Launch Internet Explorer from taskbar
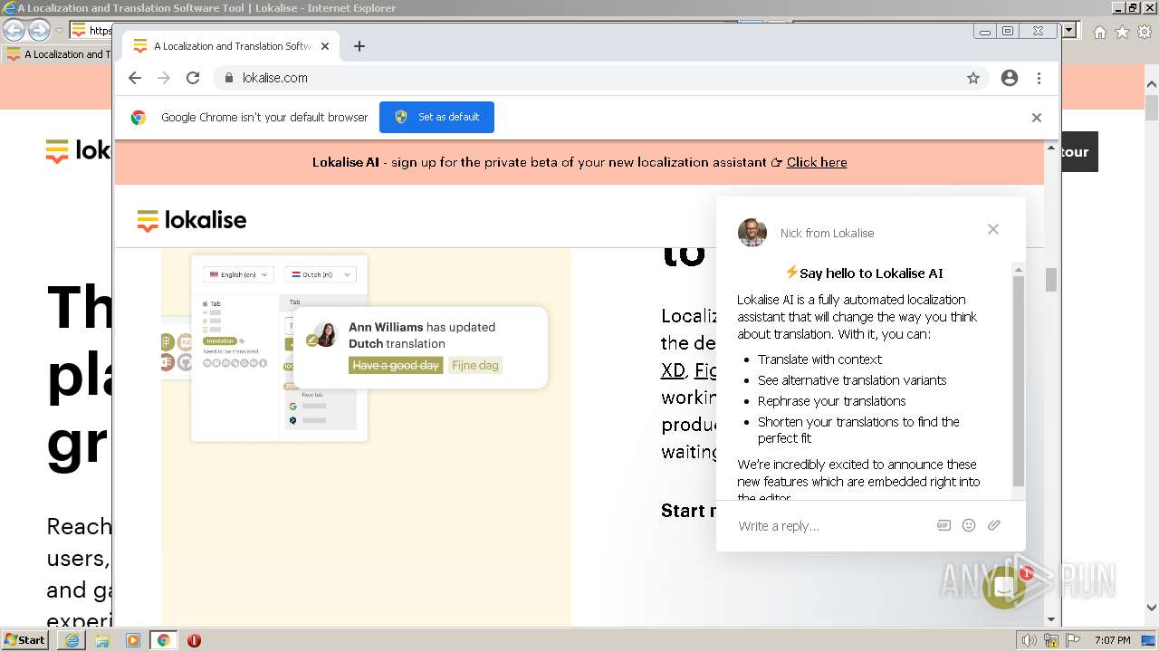Viewport: 1159px width, 652px height. coord(72,640)
